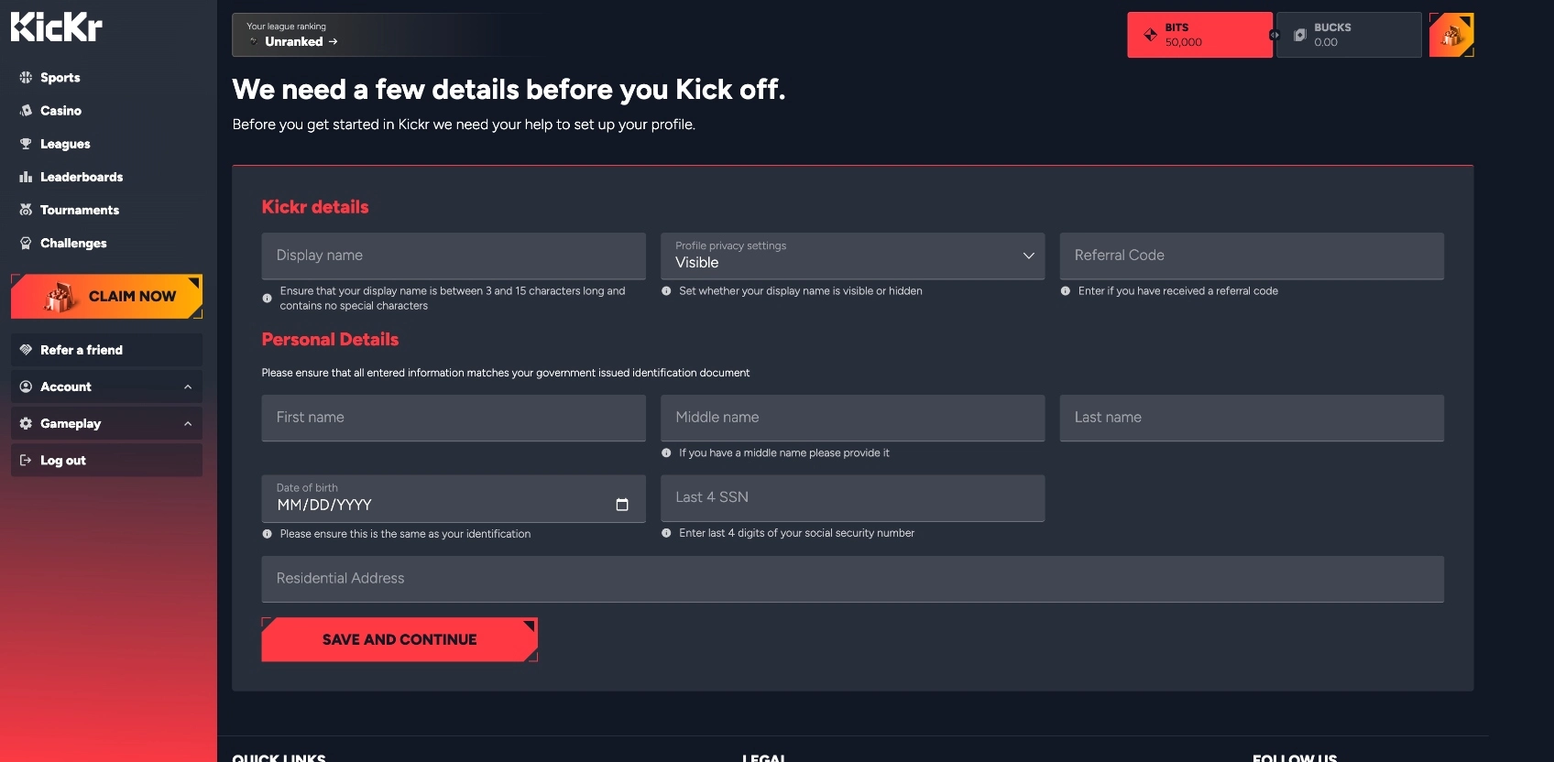
Task: Focus the Middle name field
Action: tap(853, 418)
